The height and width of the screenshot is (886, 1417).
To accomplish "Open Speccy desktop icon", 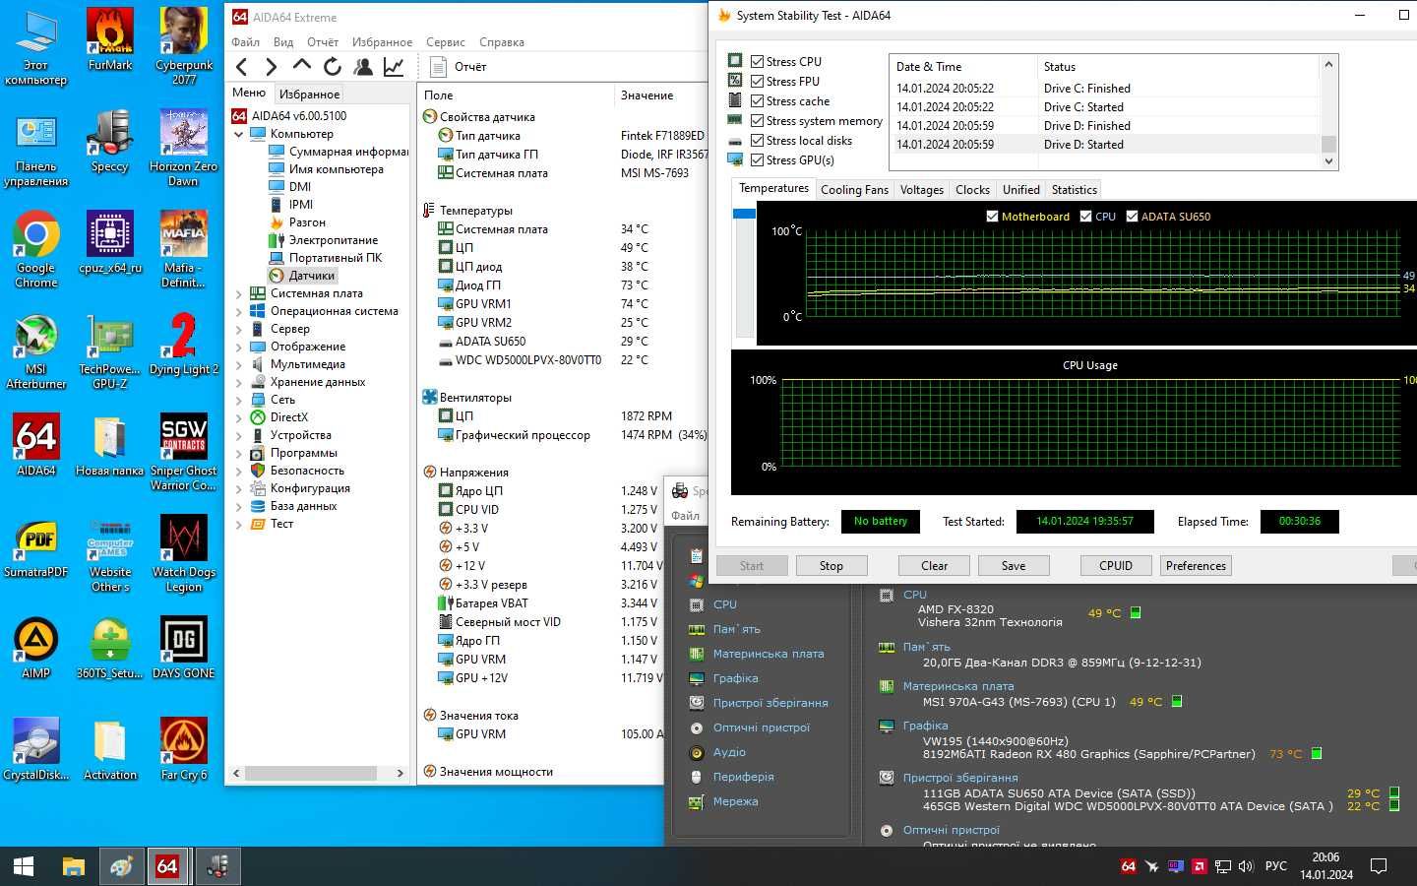I will click(x=110, y=142).
